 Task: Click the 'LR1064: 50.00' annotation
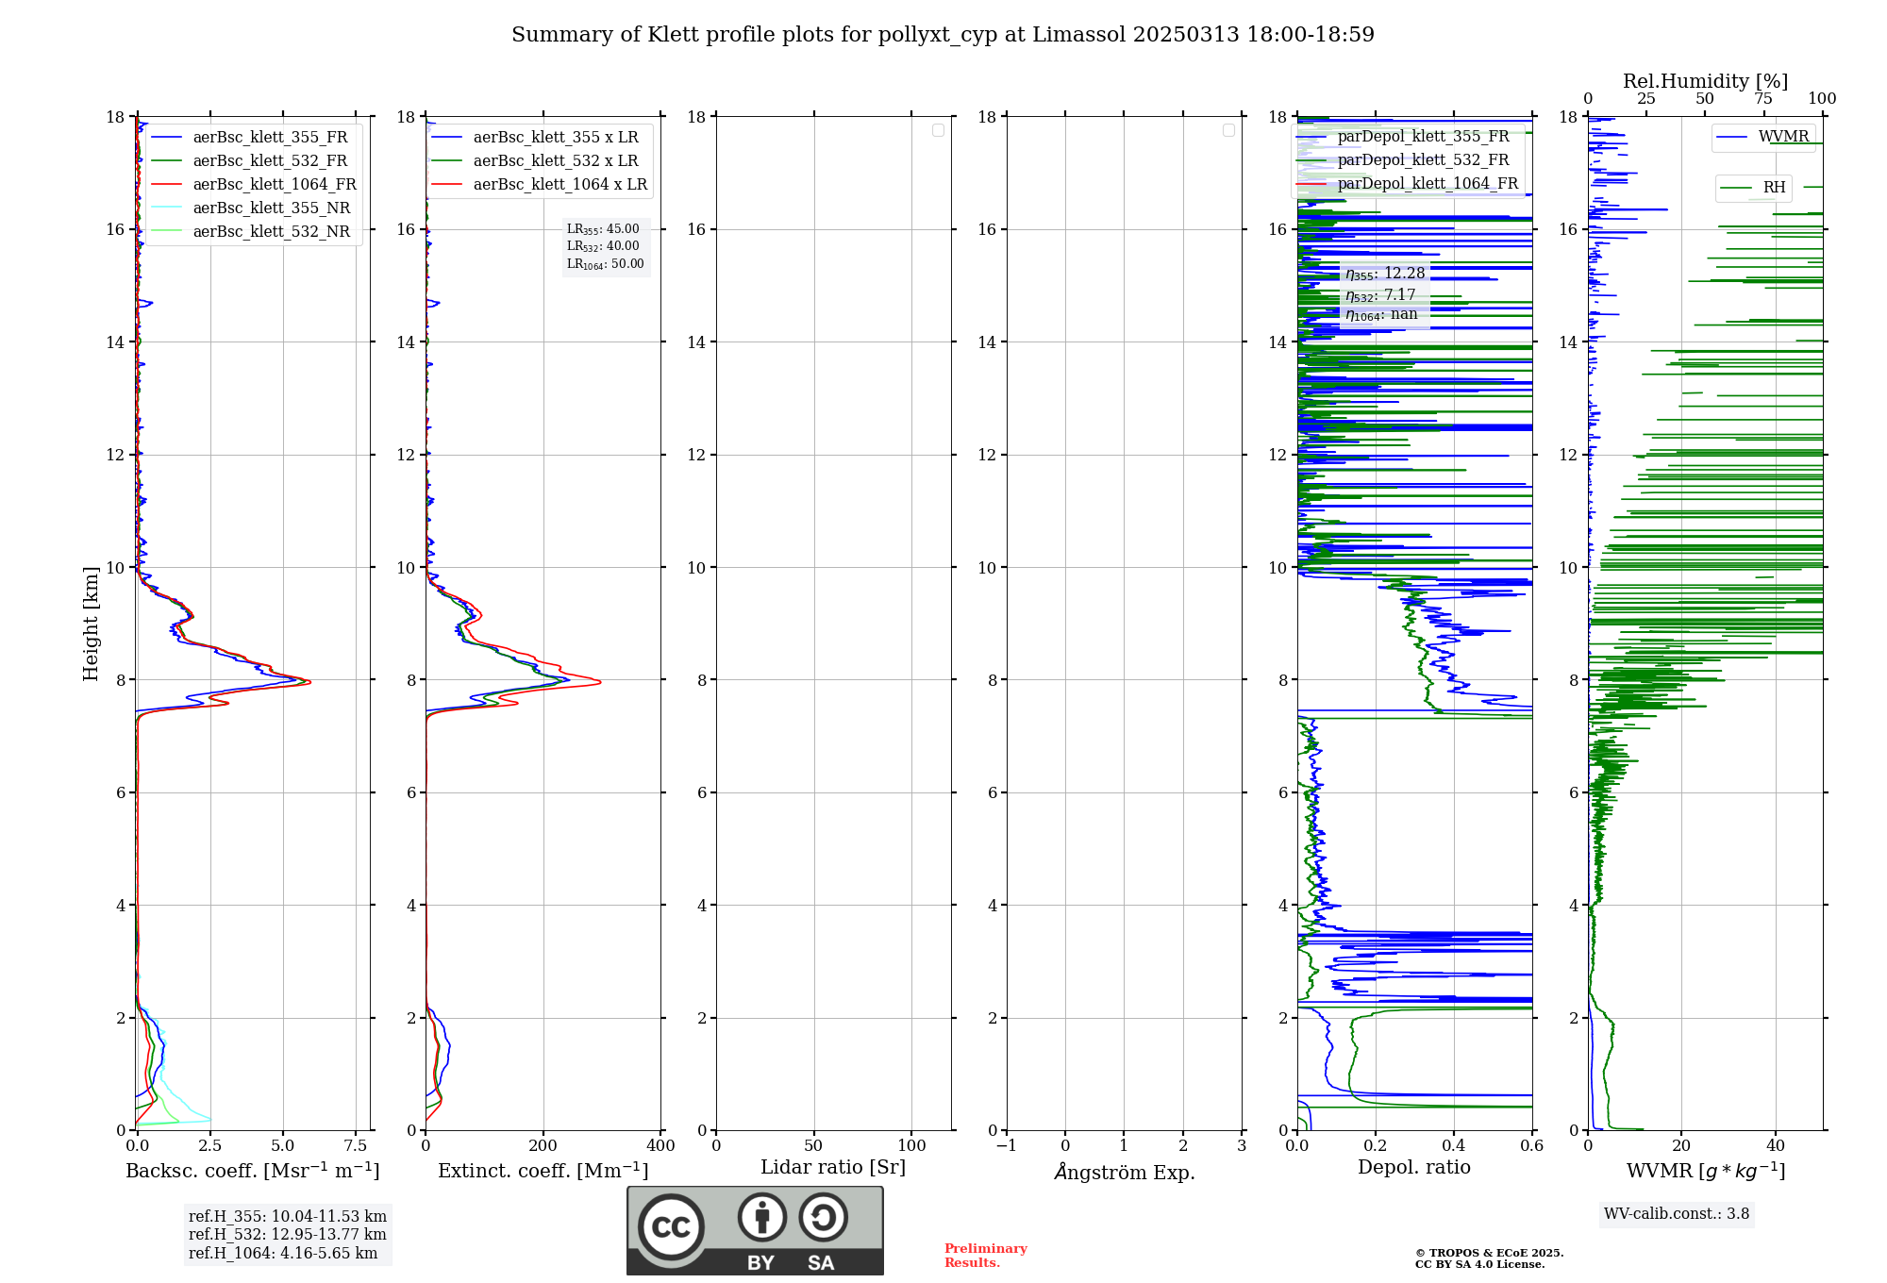pos(605,264)
